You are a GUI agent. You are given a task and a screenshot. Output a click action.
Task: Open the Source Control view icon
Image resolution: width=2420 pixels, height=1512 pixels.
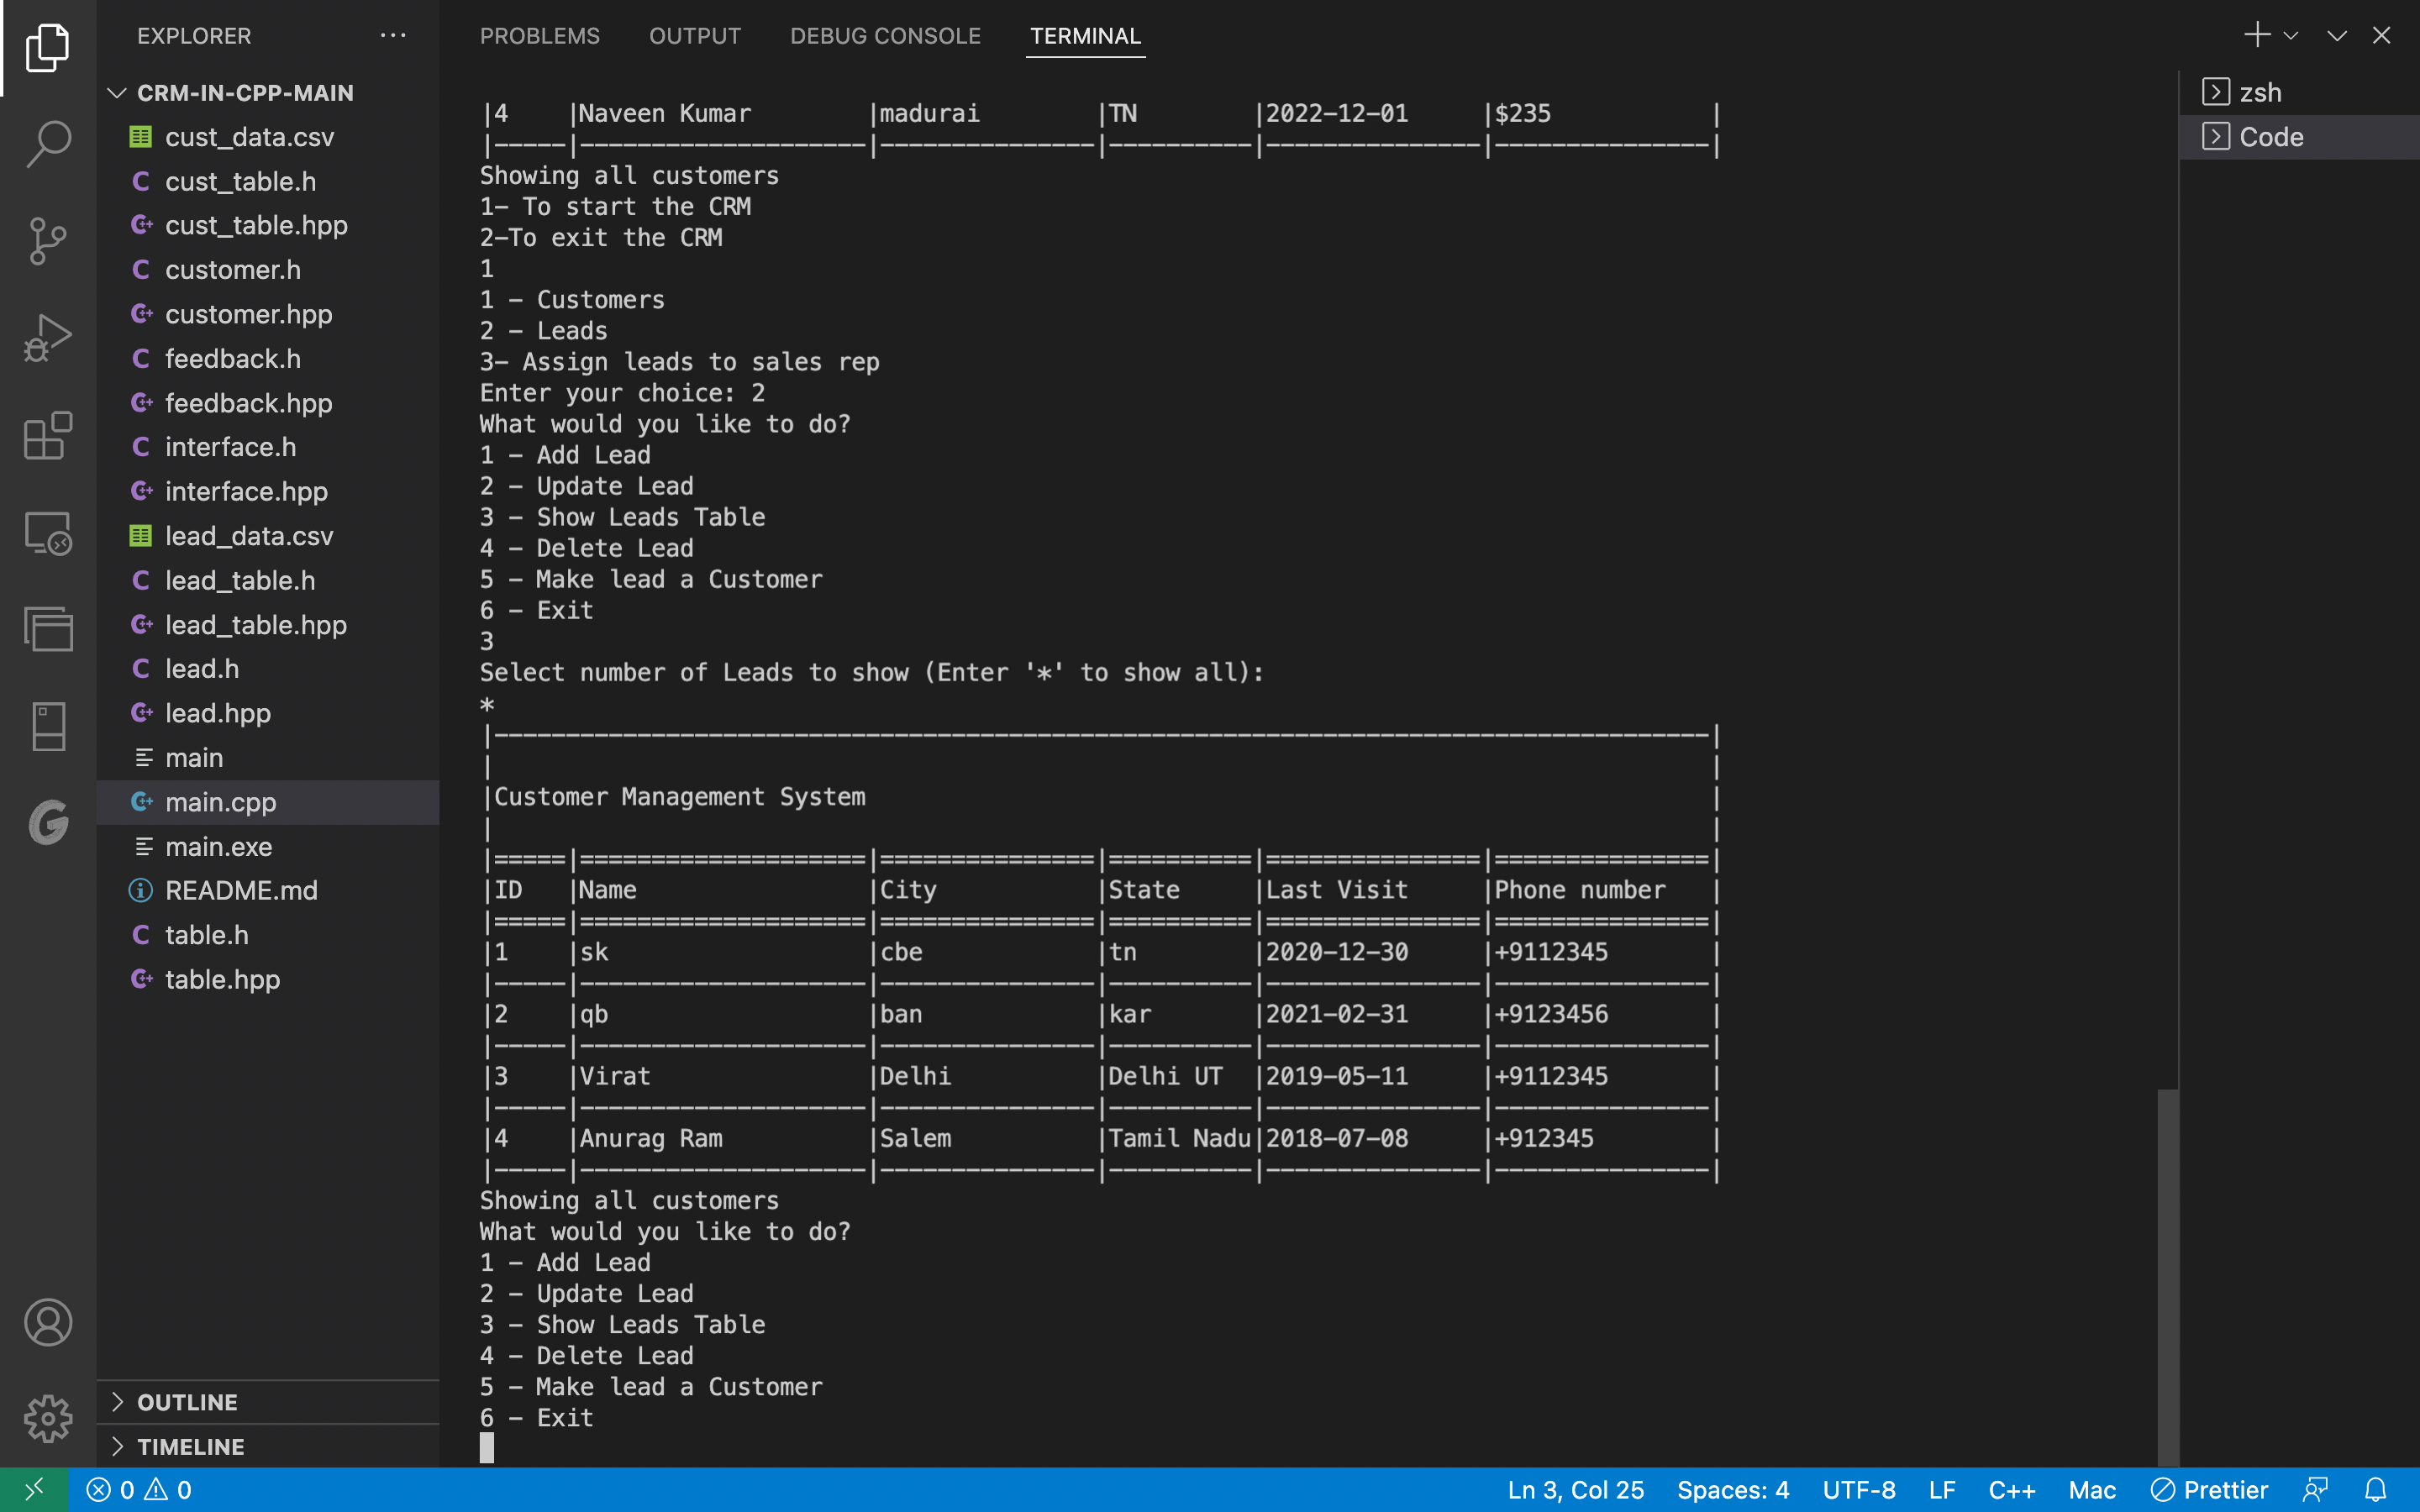(x=47, y=241)
